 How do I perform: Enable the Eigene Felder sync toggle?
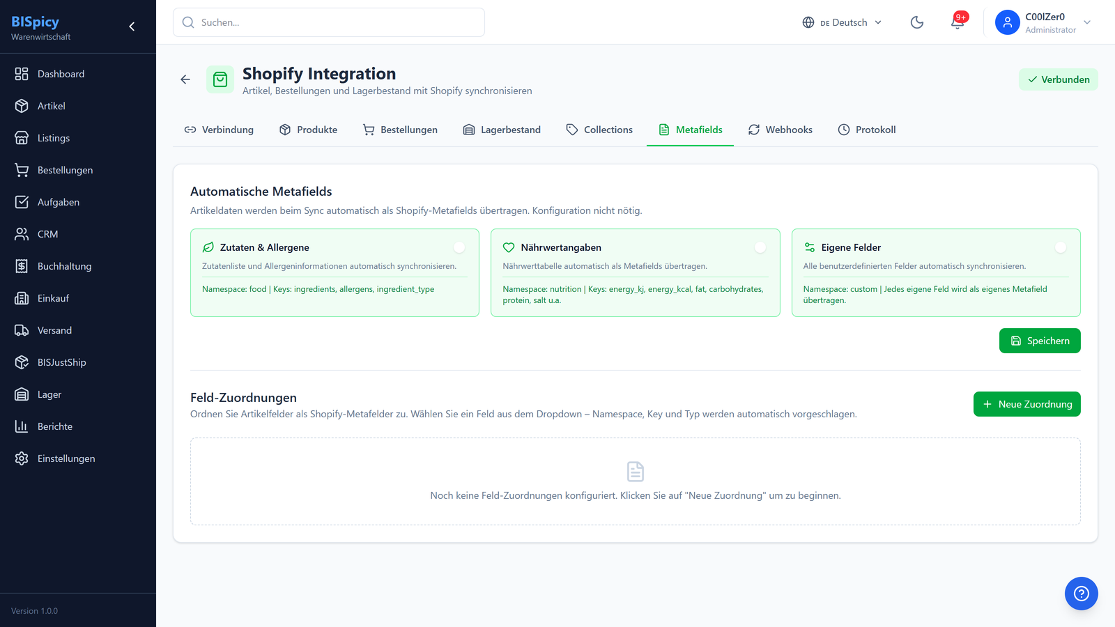[1061, 247]
